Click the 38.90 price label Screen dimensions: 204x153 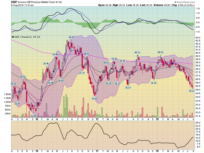click(122, 61)
